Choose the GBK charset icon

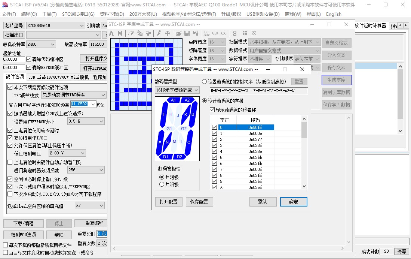pyautogui.click(x=215, y=33)
